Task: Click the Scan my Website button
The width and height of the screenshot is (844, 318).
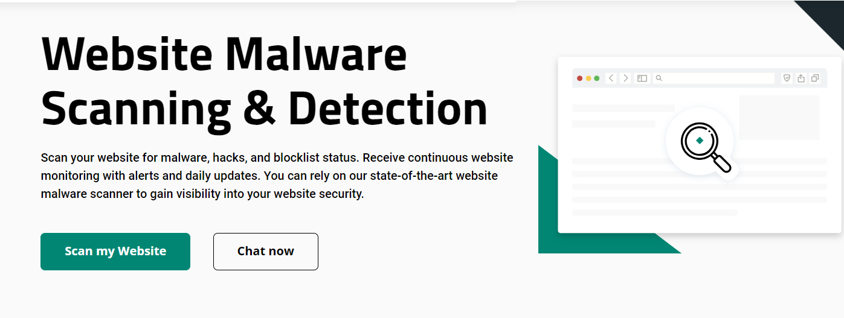Action: [x=115, y=252]
